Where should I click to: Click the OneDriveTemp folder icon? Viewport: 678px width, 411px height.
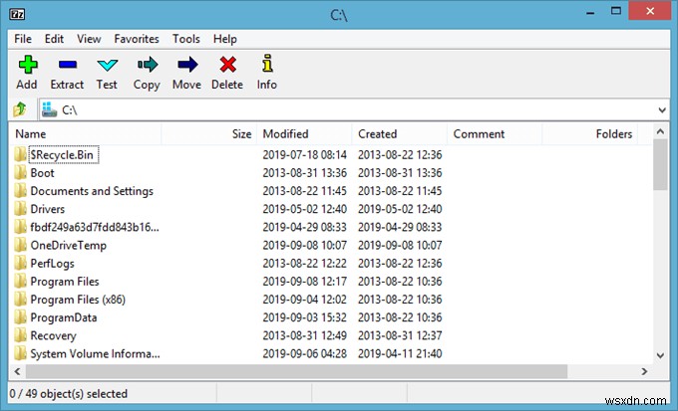(20, 245)
